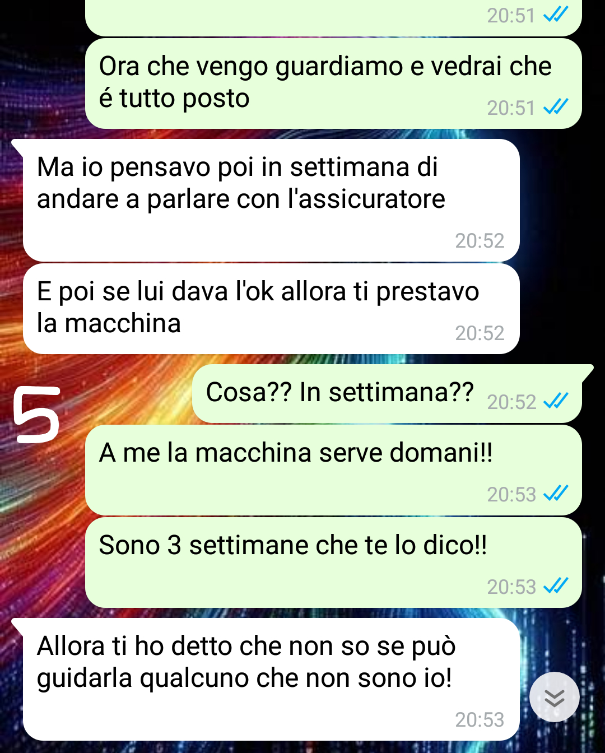The width and height of the screenshot is (605, 753).
Task: Select message 'Ma io pensavo poi in settimana'
Action: pos(271,200)
